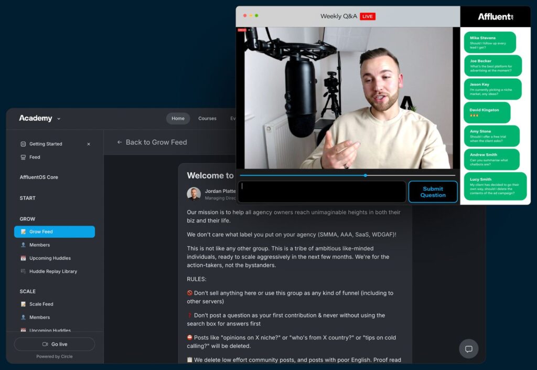The width and height of the screenshot is (537, 370).
Task: Expand the Academy dropdown chevron
Action: pyautogui.click(x=59, y=119)
